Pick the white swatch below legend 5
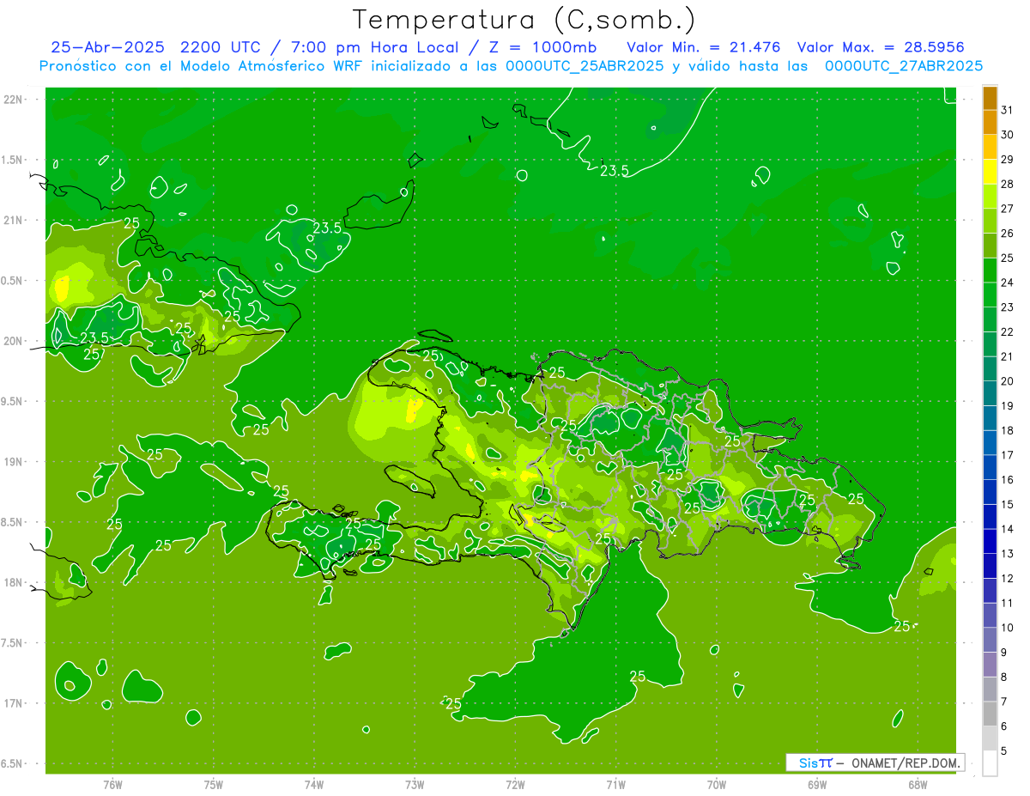1030x796 pixels. click(x=990, y=763)
